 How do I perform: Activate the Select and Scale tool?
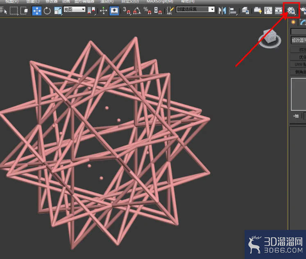tap(58, 11)
